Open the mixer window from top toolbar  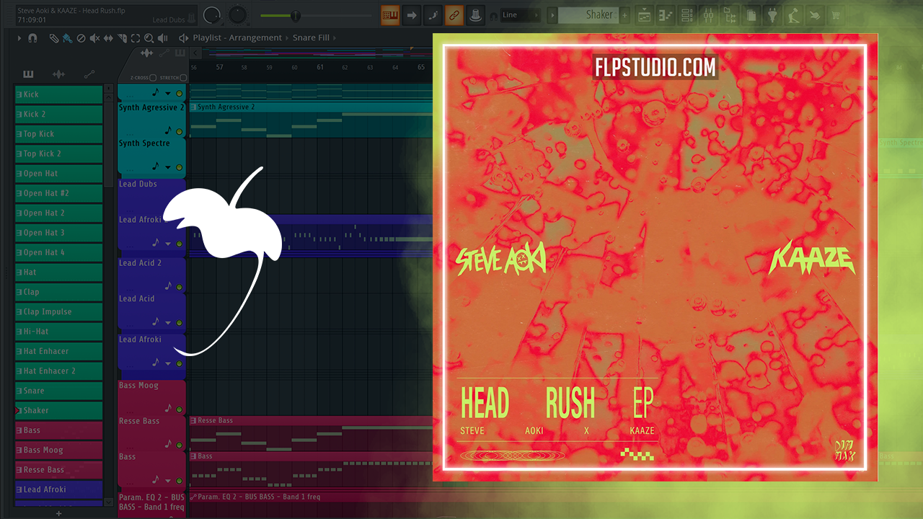click(x=708, y=14)
